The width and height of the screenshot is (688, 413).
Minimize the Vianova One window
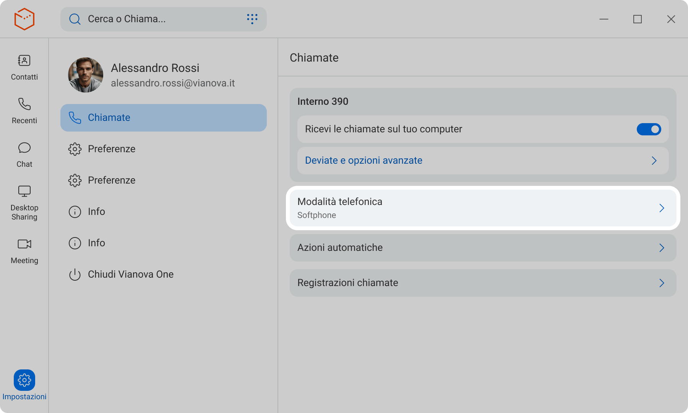(x=604, y=19)
